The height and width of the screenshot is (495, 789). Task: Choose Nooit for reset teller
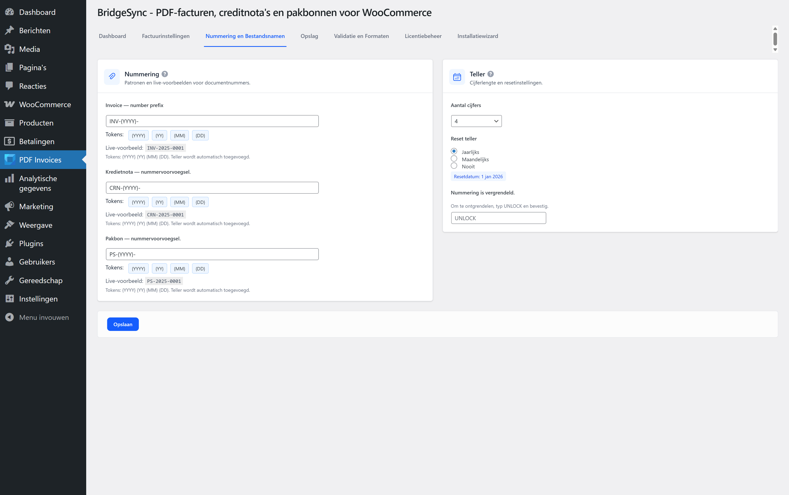454,166
